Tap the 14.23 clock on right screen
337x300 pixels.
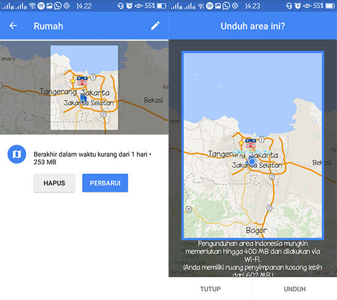tap(252, 6)
